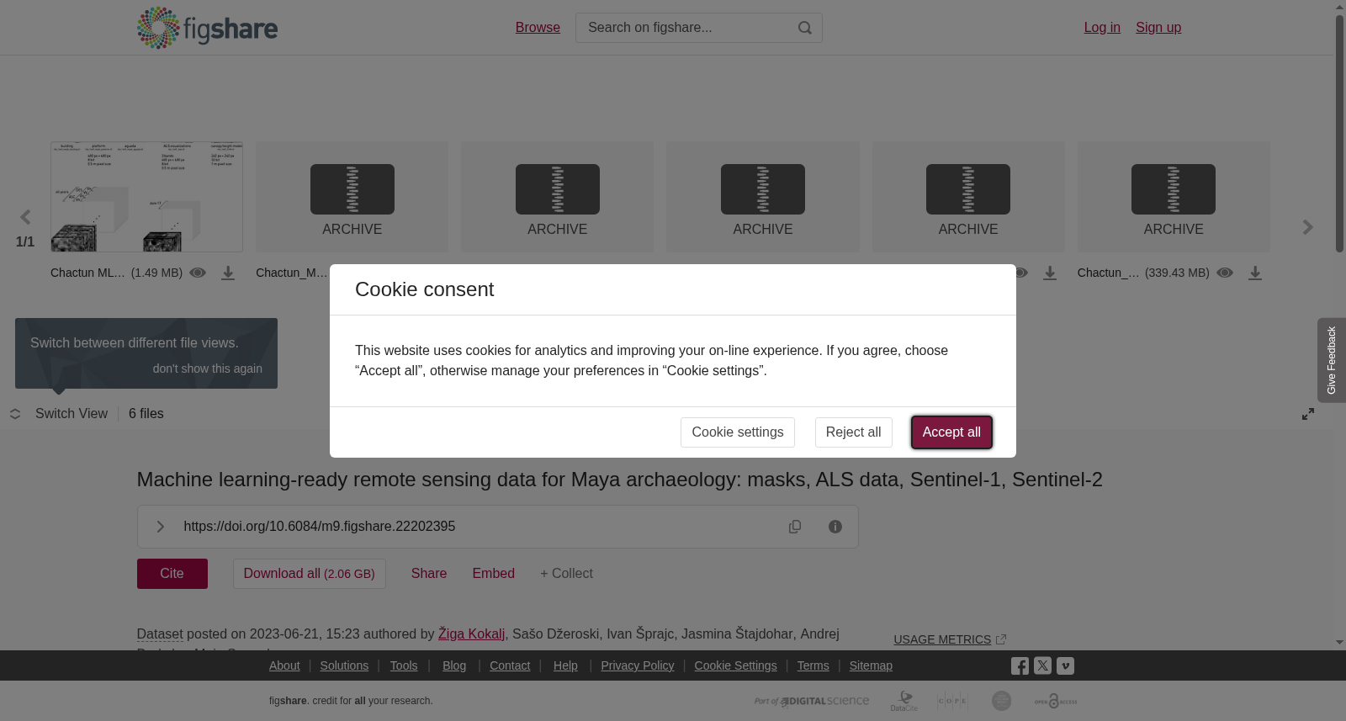Image resolution: width=1346 pixels, height=721 pixels.
Task: Click the Digital Science logo
Action: (x=812, y=701)
